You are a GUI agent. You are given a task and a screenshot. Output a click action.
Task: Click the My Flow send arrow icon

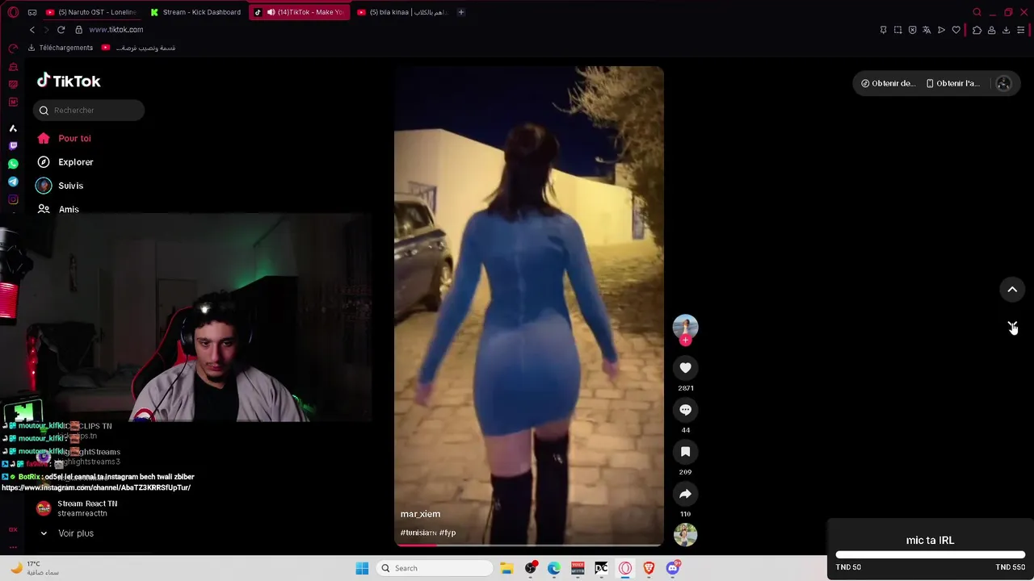point(941,30)
